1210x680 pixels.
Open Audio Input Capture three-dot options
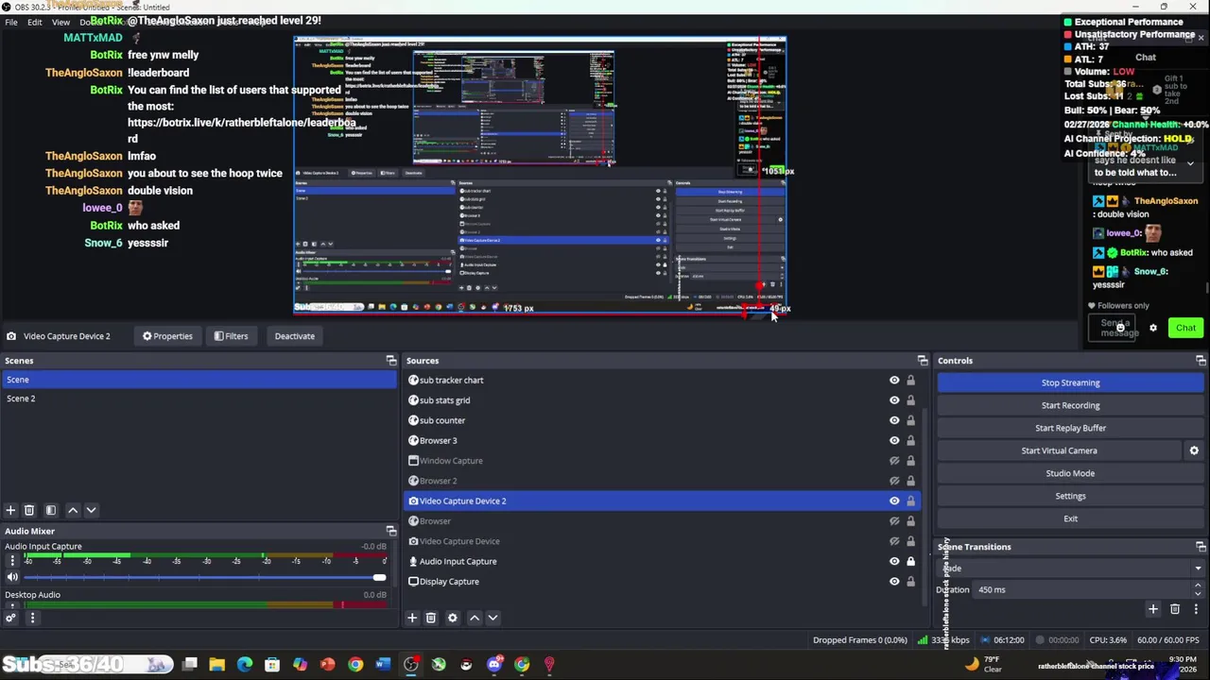tap(12, 561)
